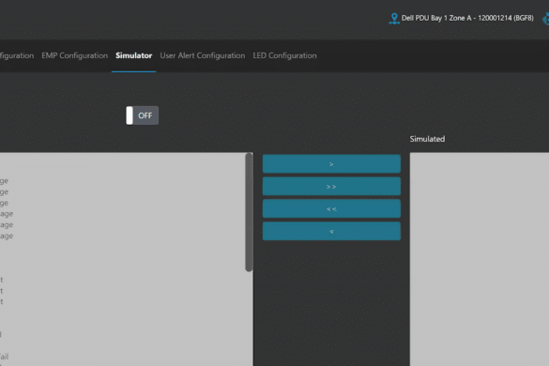The image size is (549, 366).
Task: Open the cut-off 'figuration' tab
Action: tap(17, 55)
